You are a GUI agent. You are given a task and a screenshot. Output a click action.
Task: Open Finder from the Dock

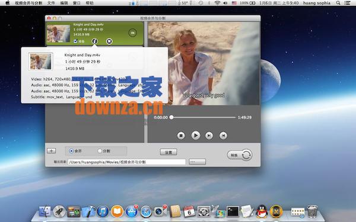click(x=44, y=211)
